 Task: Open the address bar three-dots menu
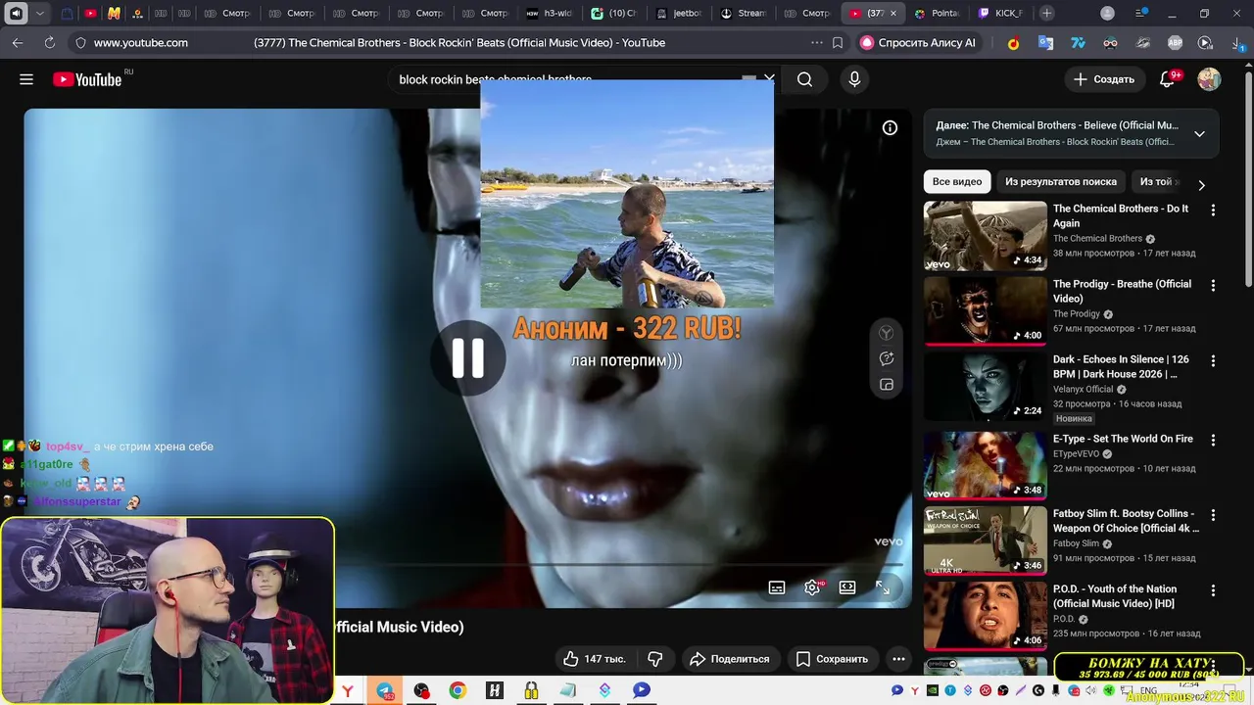(x=817, y=43)
